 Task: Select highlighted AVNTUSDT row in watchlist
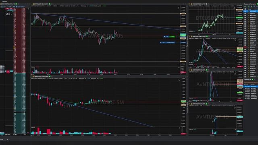251,11
